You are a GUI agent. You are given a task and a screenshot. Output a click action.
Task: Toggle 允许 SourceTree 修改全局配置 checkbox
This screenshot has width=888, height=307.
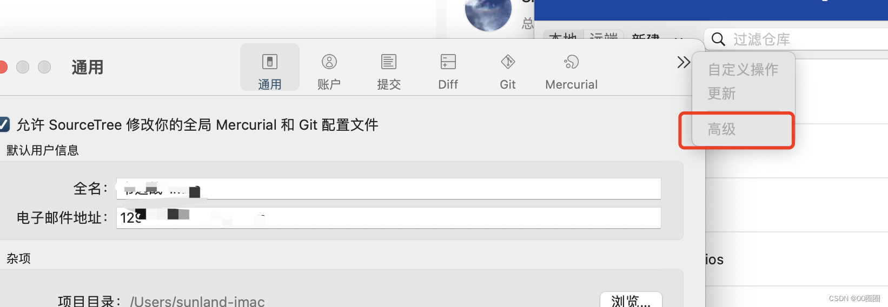4,124
